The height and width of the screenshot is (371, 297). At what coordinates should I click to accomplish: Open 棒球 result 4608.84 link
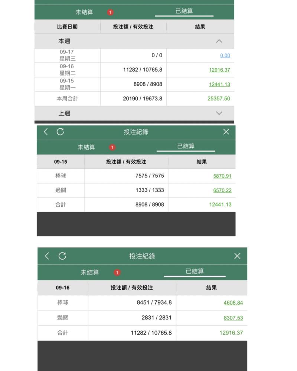[233, 303]
